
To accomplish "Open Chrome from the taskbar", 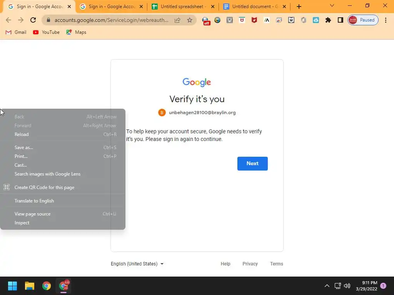I will click(x=47, y=286).
